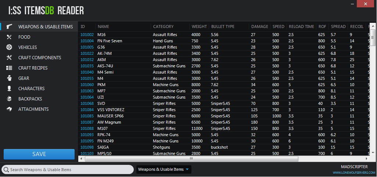Select the M107 name cell
The width and height of the screenshot is (377, 177).
pos(103,128)
